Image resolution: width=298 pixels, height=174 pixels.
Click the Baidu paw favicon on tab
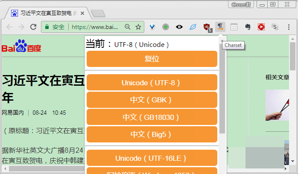tap(15, 13)
